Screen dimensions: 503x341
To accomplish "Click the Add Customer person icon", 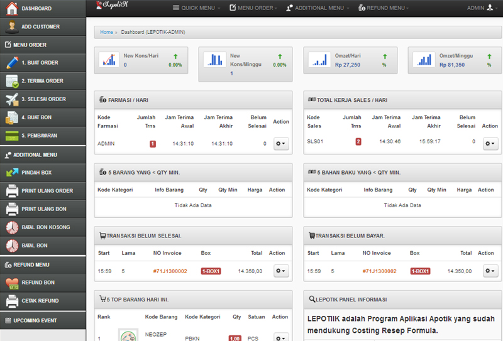I will 12,26.
